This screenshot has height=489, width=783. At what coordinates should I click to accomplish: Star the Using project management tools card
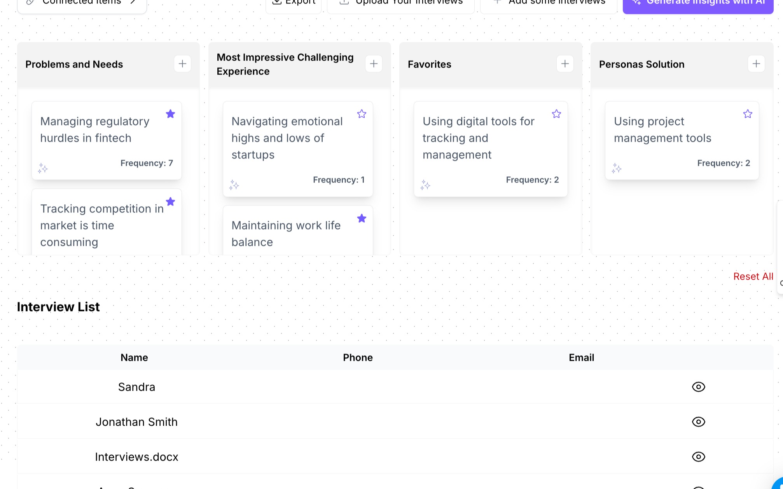point(747,114)
